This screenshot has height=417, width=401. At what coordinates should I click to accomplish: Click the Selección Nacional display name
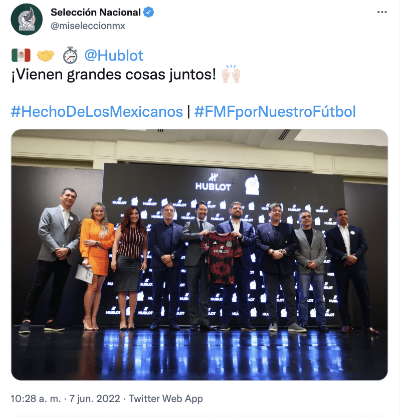tap(95, 12)
